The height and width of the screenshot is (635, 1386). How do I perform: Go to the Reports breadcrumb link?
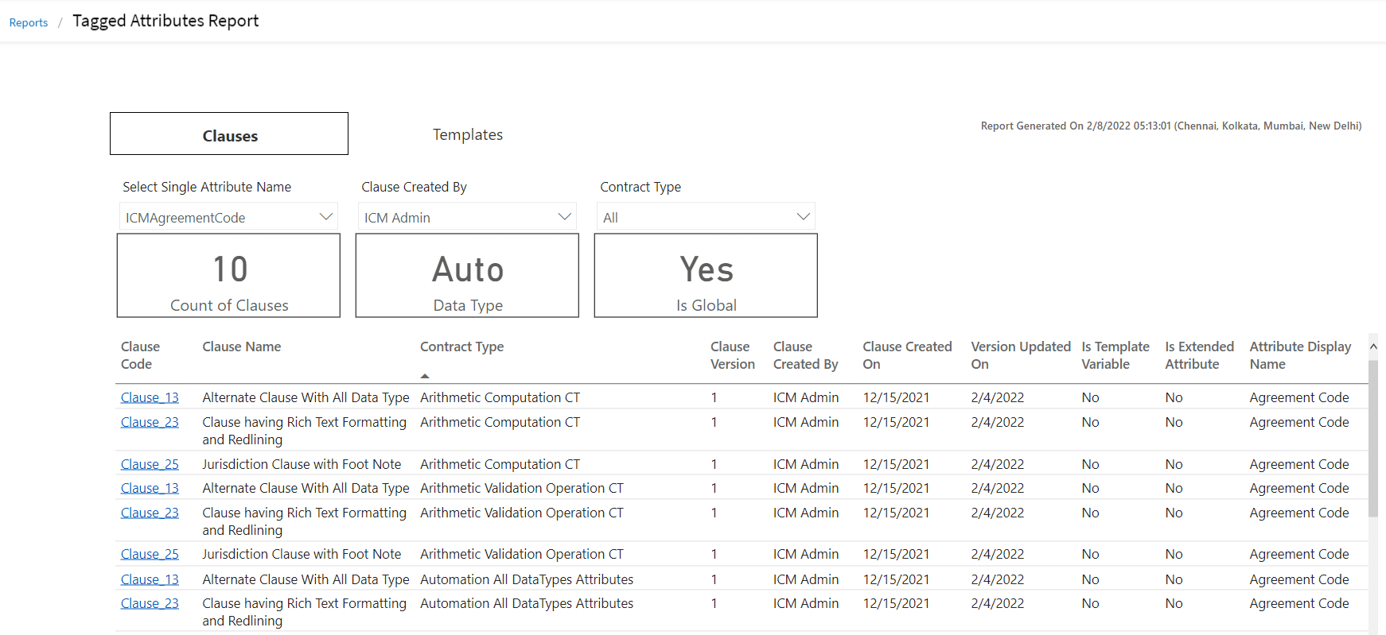click(x=29, y=22)
